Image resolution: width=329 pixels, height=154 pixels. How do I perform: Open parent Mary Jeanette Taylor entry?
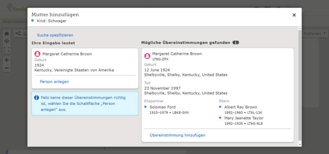point(244,118)
